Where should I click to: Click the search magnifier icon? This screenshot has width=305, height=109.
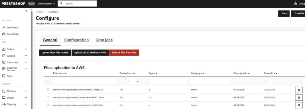coord(61,4)
